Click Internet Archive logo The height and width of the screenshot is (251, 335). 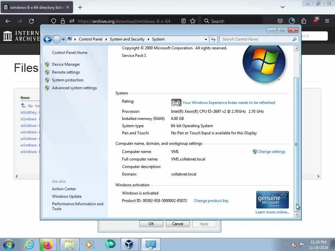click(x=21, y=36)
